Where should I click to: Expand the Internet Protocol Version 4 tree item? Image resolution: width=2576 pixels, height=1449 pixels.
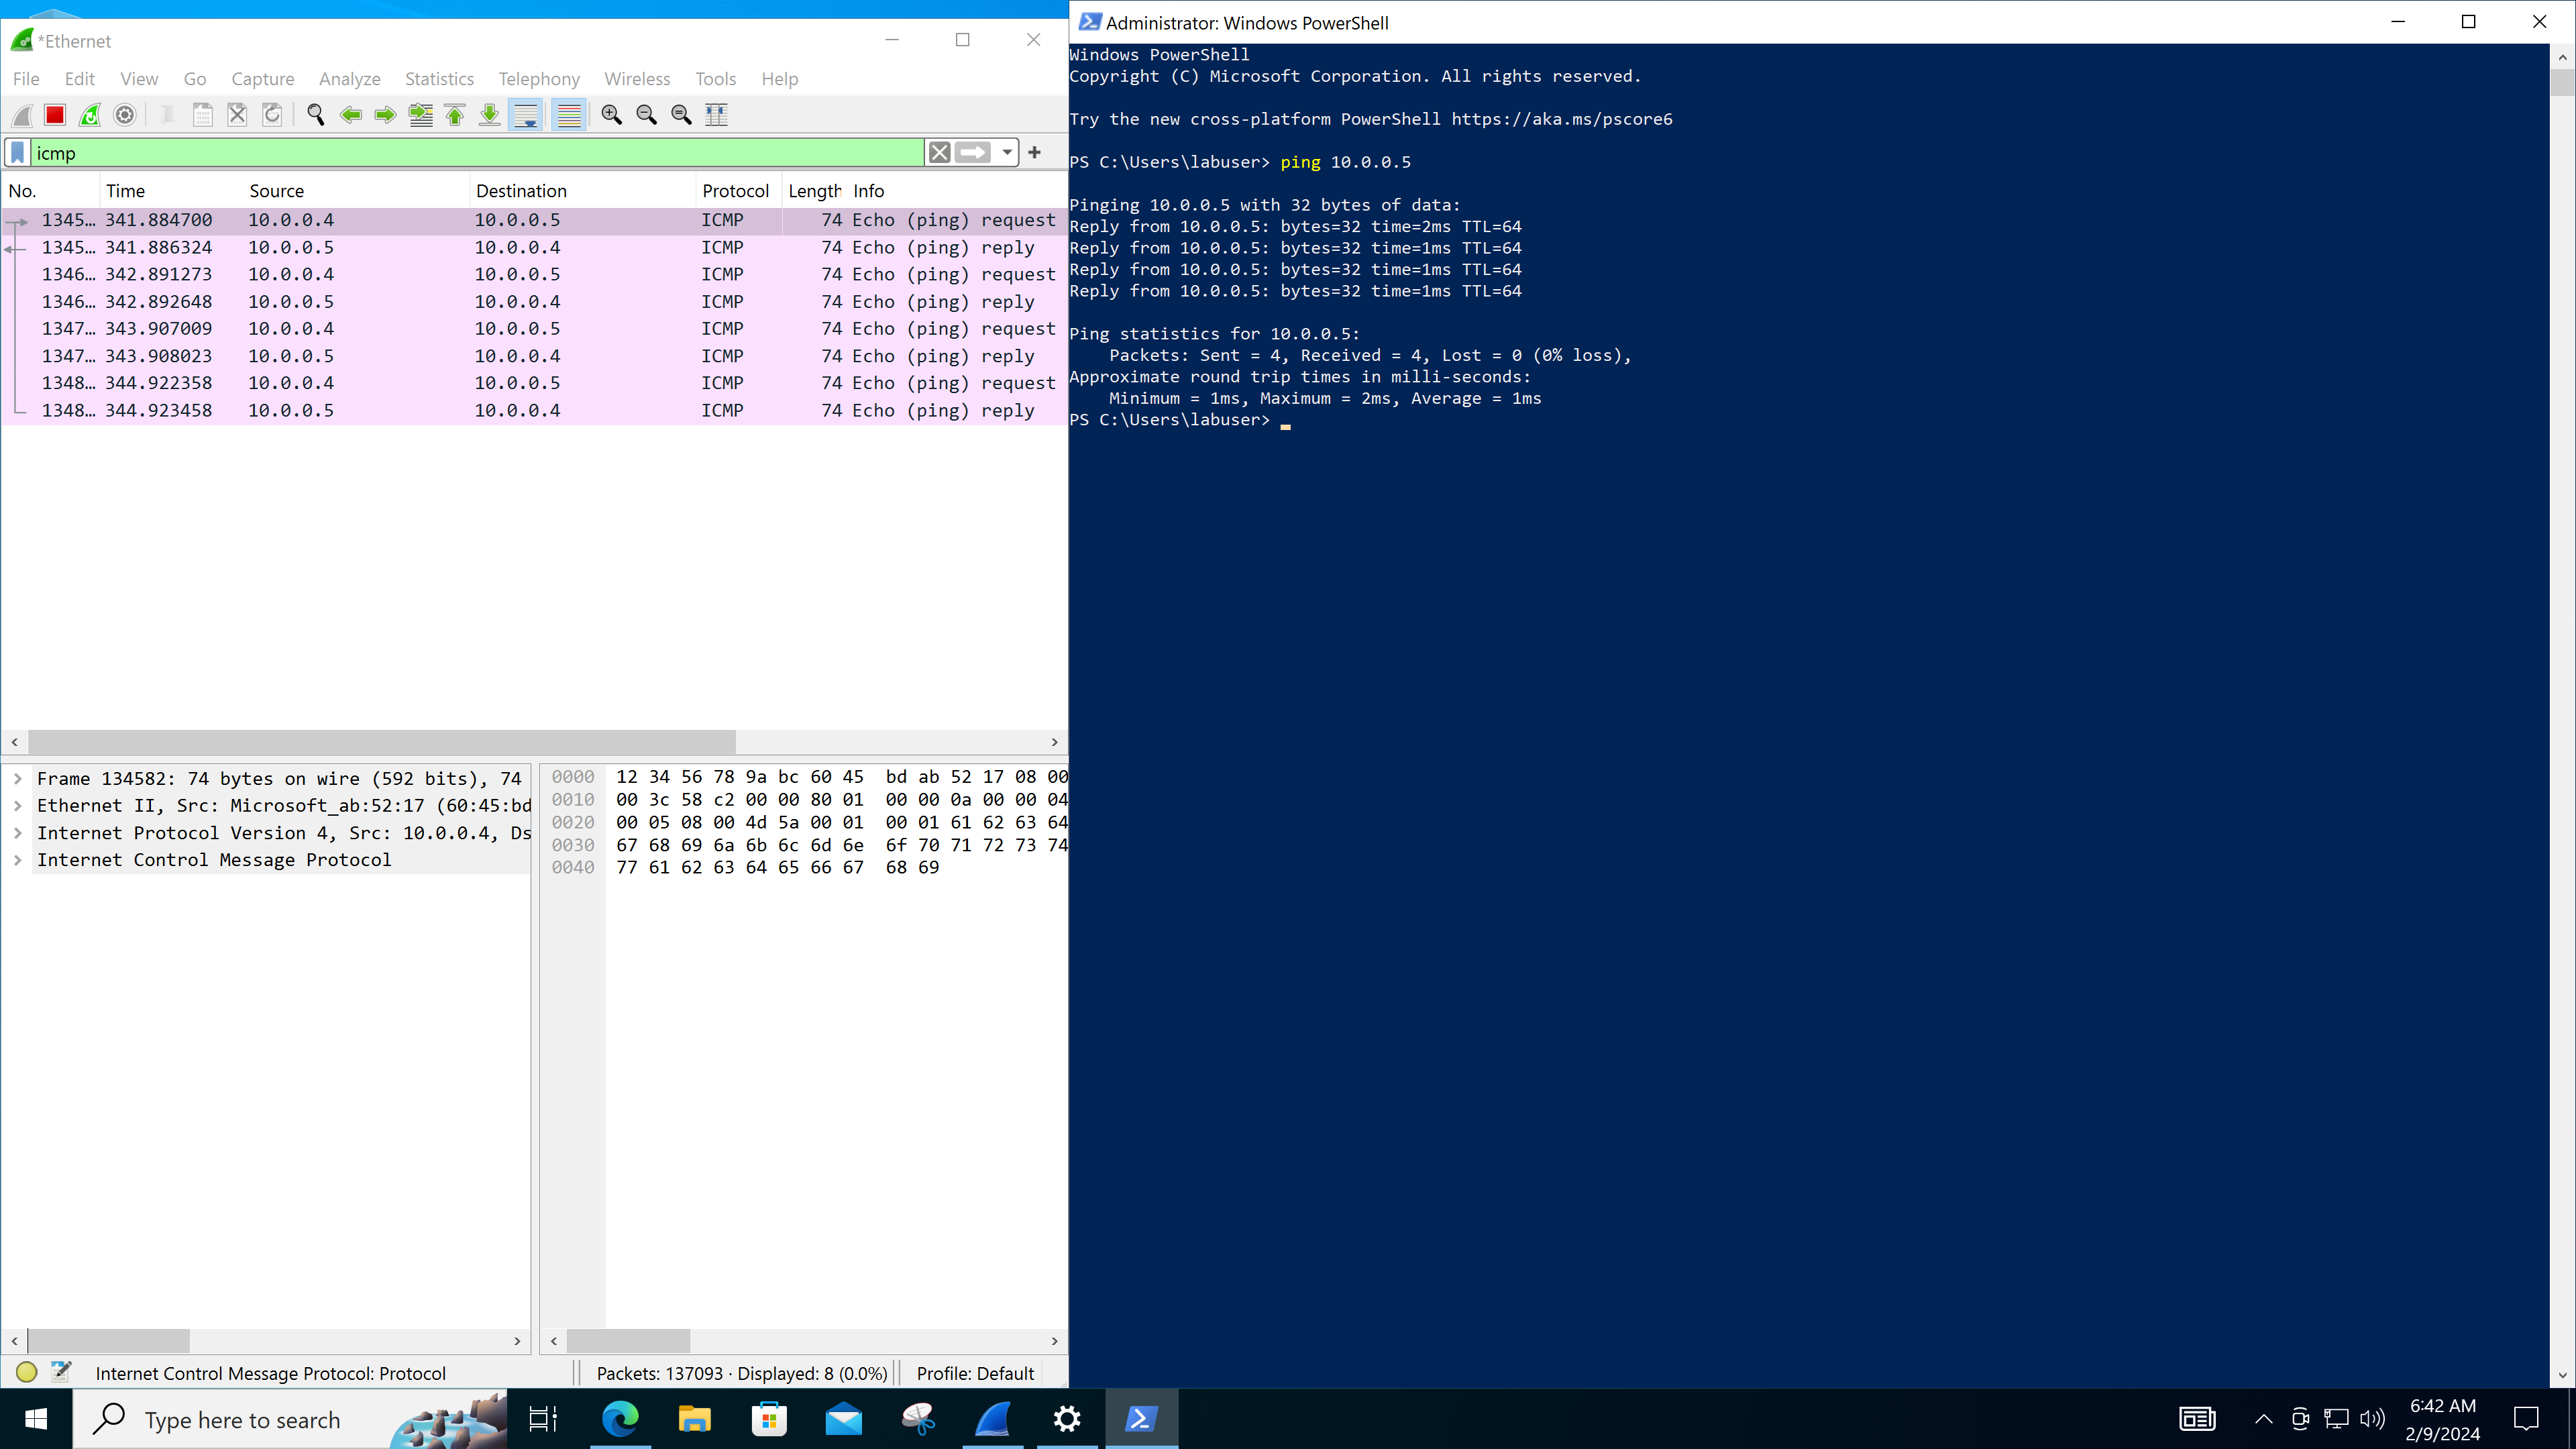tap(19, 832)
